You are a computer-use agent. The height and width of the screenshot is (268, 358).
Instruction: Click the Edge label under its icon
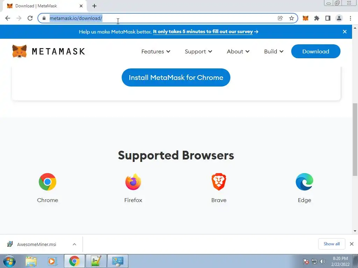(x=305, y=200)
